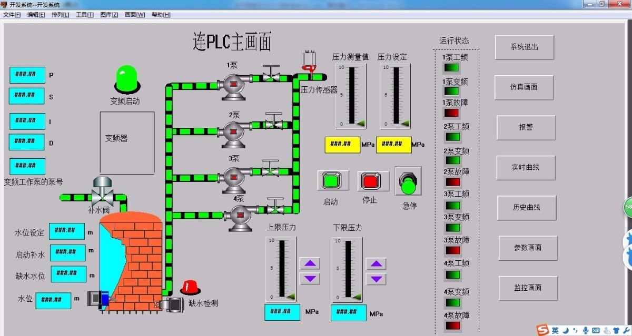Screen dimensions: 632x336
Task: Increase 下限压力 with the up arrow
Action: (x=376, y=264)
